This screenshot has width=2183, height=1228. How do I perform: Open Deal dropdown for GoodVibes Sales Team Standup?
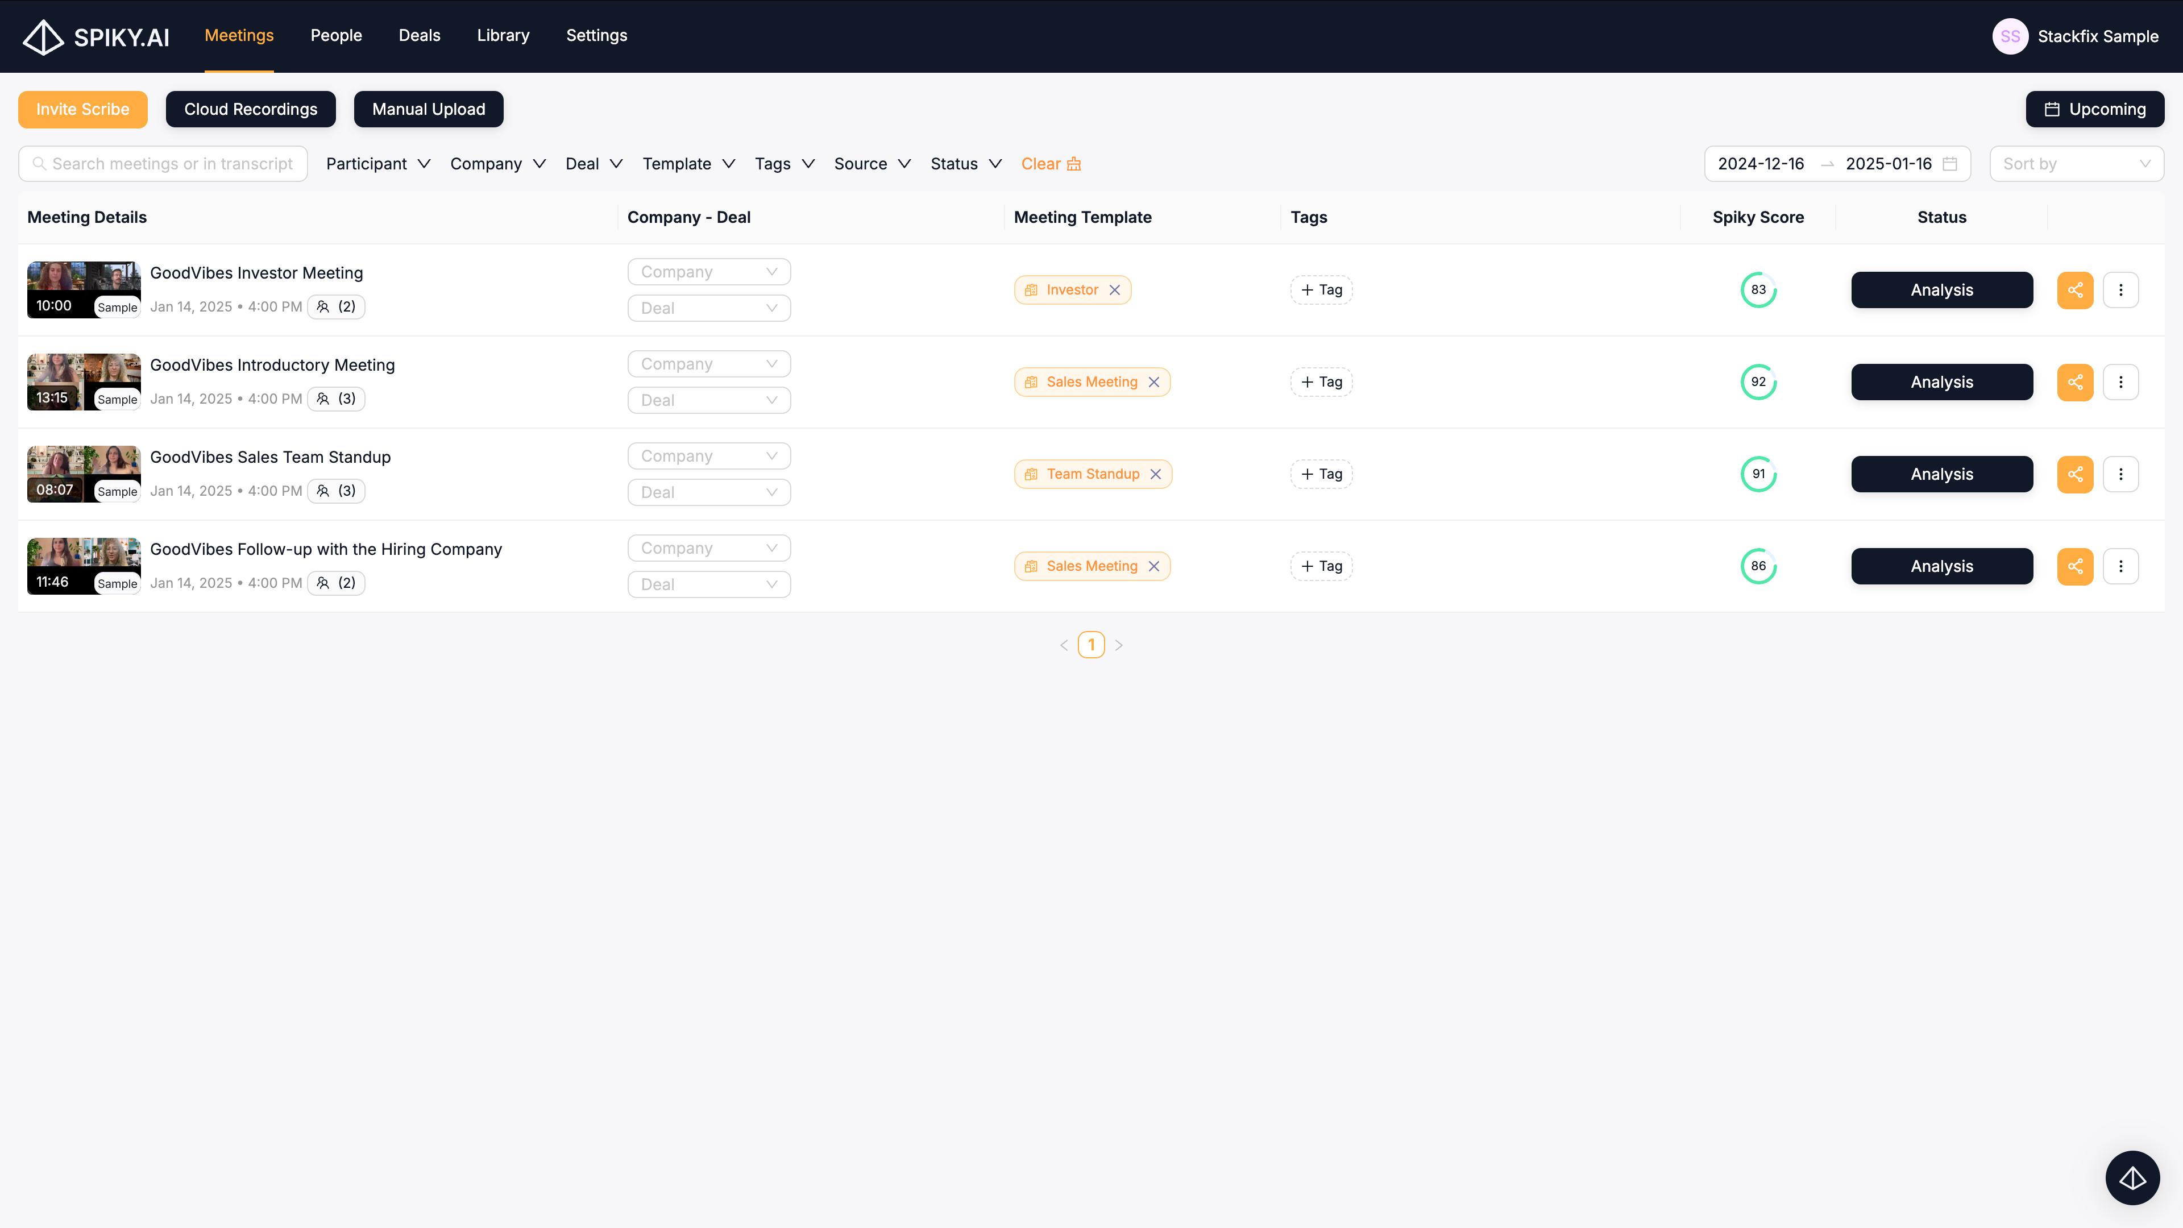click(x=708, y=492)
